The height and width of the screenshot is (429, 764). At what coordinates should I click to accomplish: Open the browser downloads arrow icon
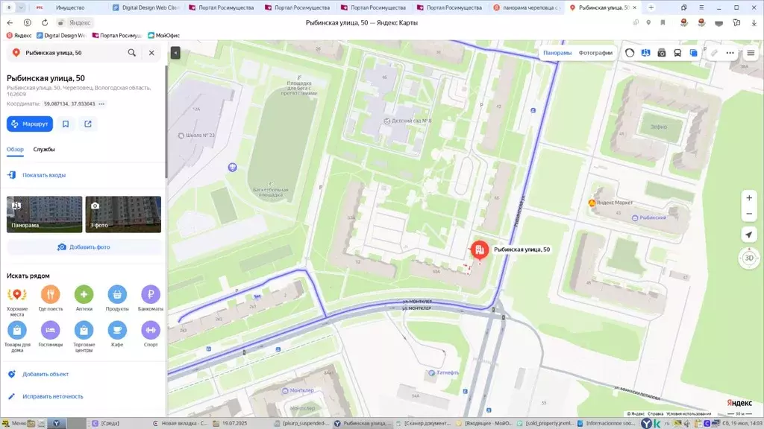754,23
